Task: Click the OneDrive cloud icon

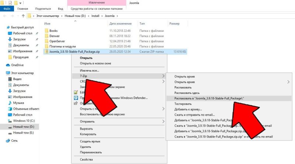Action: [x=8, y=65]
